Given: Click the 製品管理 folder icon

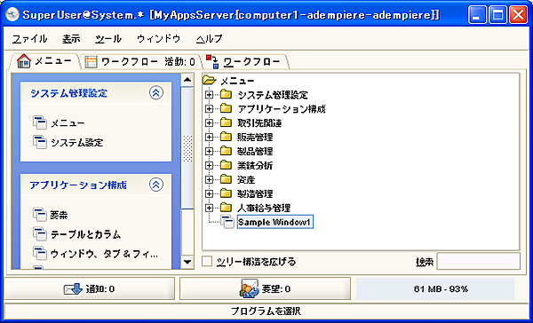Looking at the screenshot, I should (x=226, y=151).
